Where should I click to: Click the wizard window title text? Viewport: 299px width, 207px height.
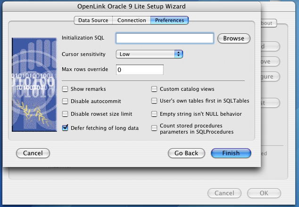pyautogui.click(x=132, y=7)
